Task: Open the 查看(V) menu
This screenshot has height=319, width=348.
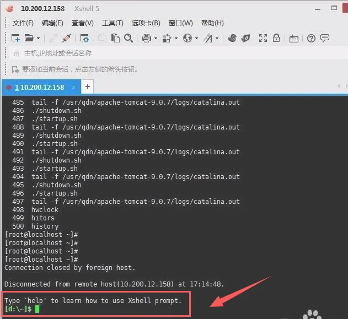Action: [83, 23]
